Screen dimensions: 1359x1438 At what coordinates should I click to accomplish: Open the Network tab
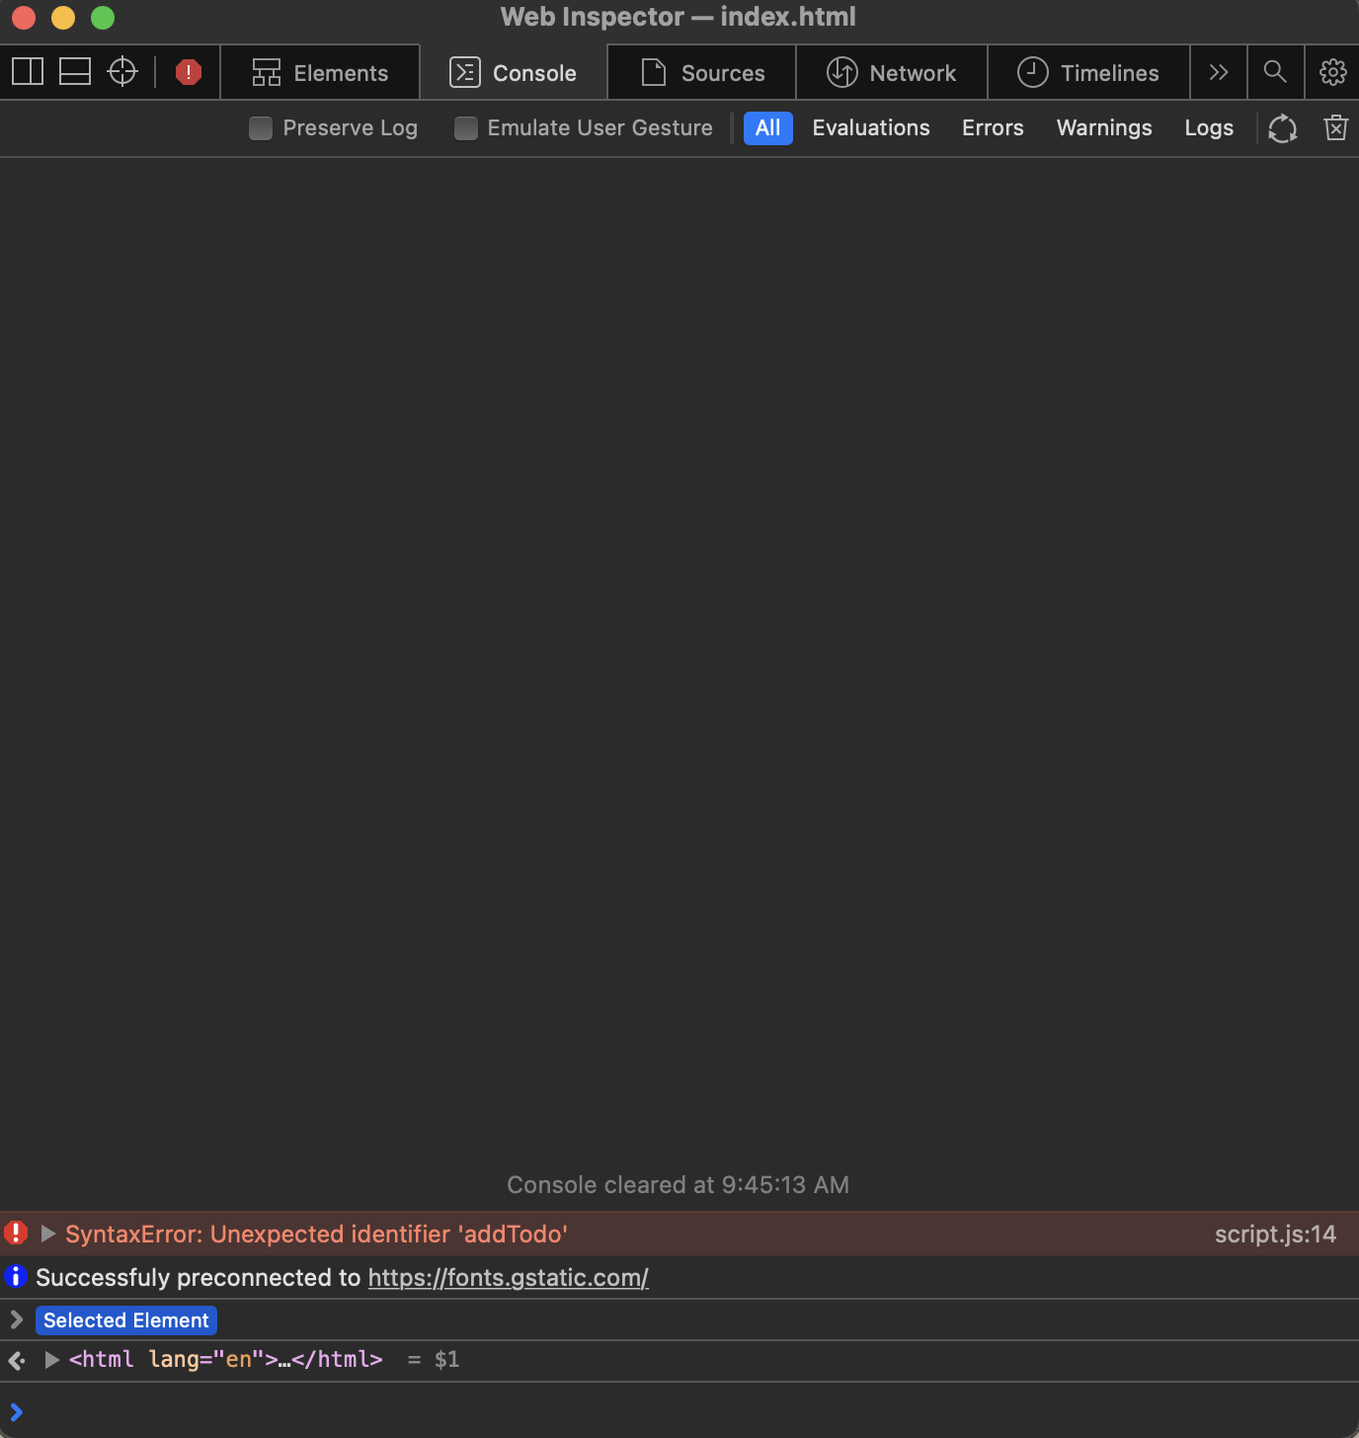tap(892, 73)
